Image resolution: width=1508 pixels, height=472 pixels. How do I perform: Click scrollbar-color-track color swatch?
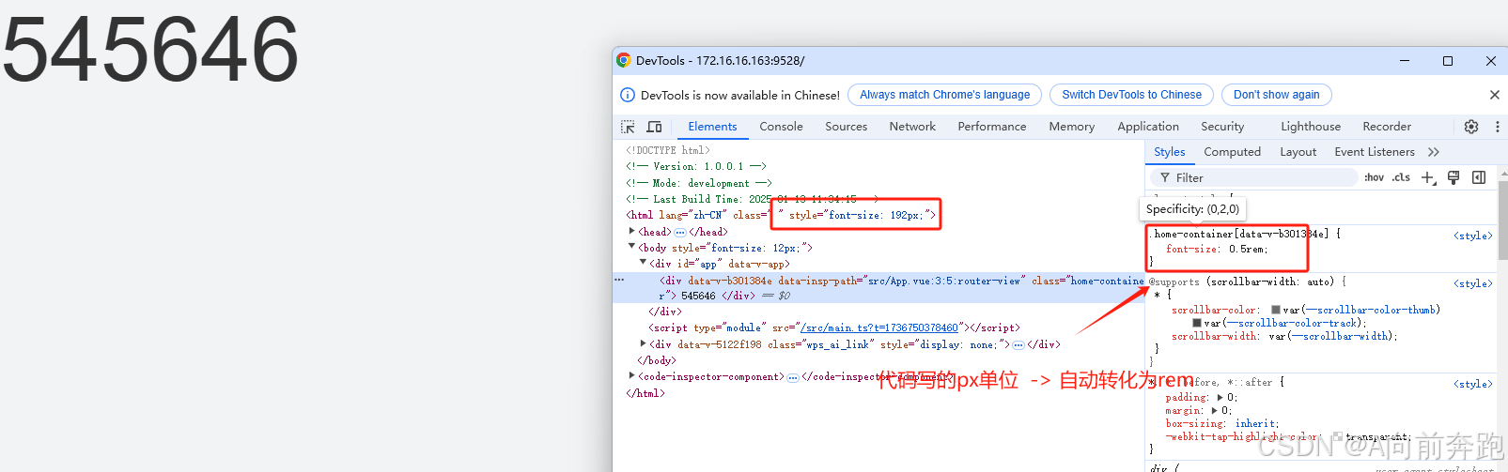[x=1197, y=323]
